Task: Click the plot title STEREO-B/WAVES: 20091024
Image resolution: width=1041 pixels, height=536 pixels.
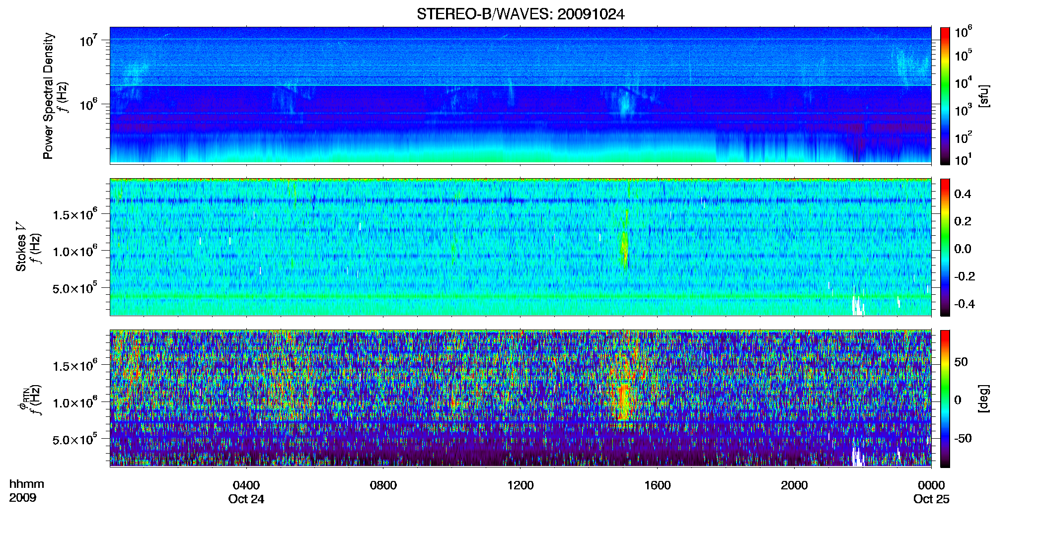Action: (520, 14)
